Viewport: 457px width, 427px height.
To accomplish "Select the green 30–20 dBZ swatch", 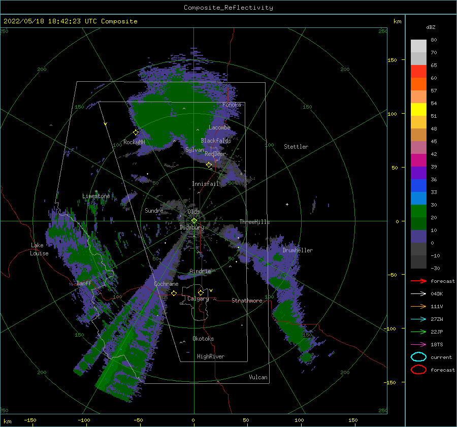I will [418, 211].
